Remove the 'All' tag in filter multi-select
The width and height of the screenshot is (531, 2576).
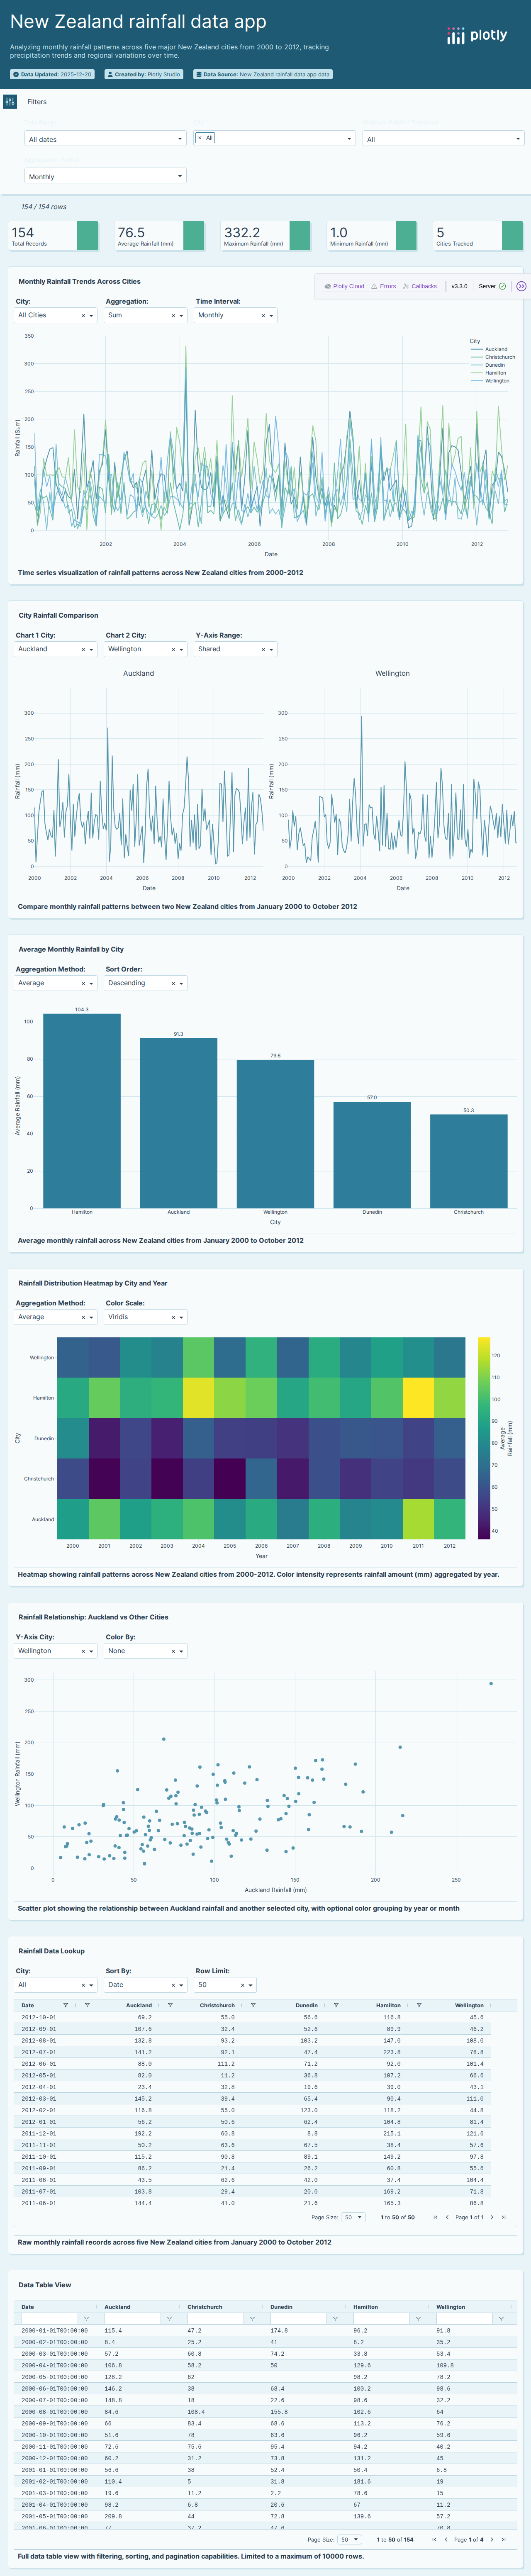coord(199,138)
